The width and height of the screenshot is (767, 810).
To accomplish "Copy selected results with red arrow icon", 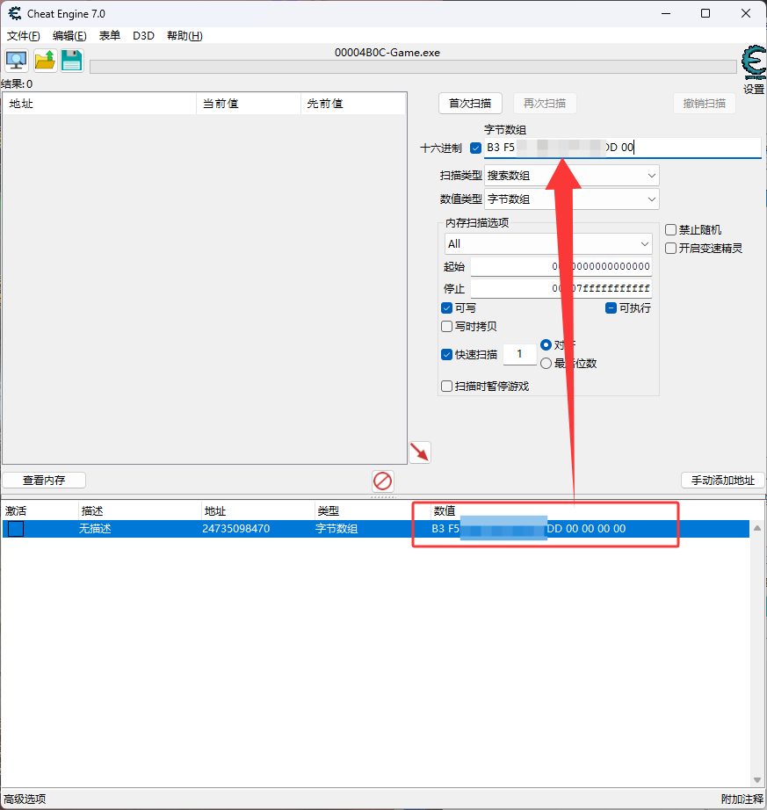I will click(420, 452).
